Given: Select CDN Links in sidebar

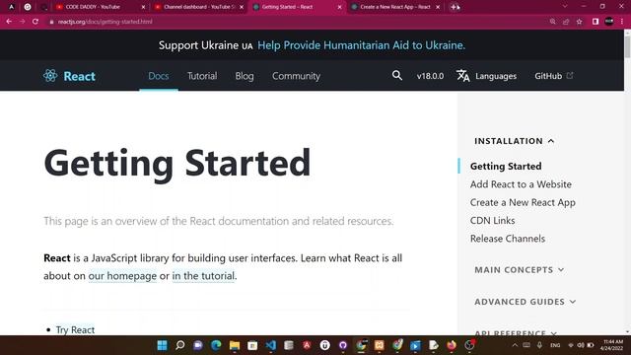Looking at the screenshot, I should pyautogui.click(x=493, y=221).
